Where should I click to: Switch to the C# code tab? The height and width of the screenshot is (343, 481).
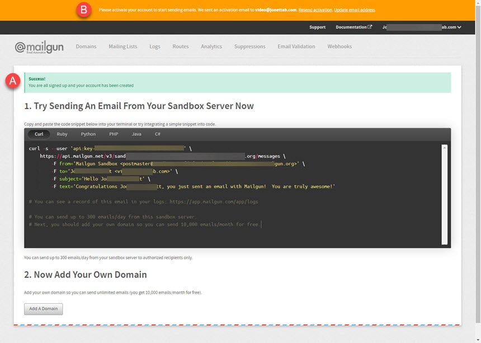157,134
